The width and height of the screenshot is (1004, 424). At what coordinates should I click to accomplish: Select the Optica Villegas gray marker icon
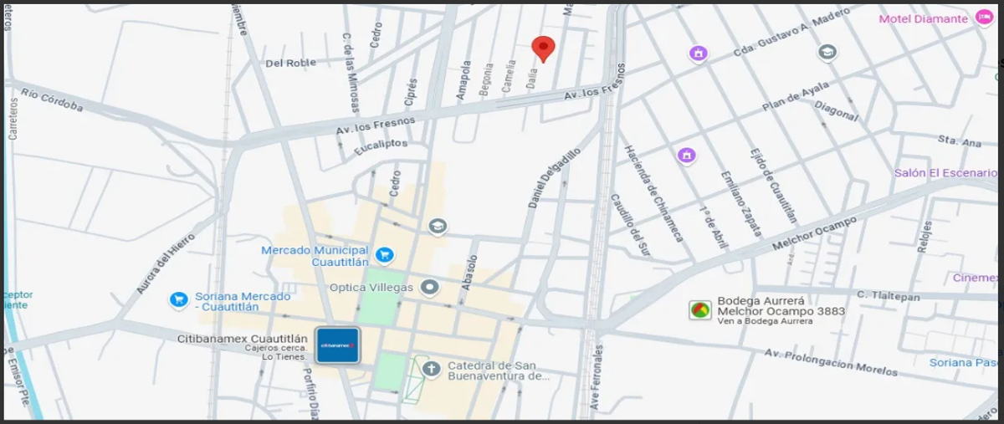(x=429, y=288)
